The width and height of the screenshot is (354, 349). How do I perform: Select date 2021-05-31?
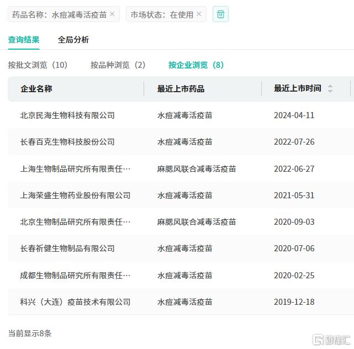click(x=294, y=195)
